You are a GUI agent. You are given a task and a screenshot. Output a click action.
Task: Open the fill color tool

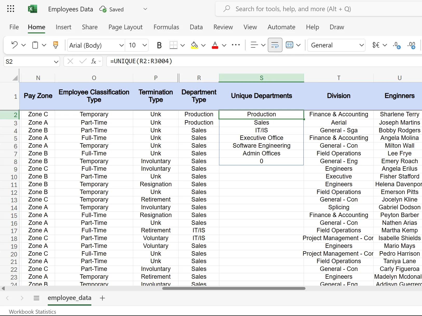[x=195, y=45]
